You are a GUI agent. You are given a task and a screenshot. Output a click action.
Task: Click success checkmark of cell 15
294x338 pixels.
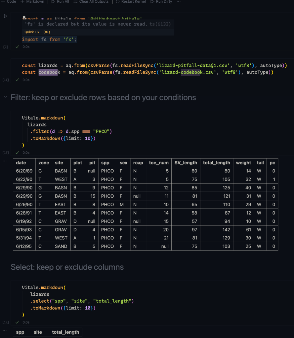point(17,153)
